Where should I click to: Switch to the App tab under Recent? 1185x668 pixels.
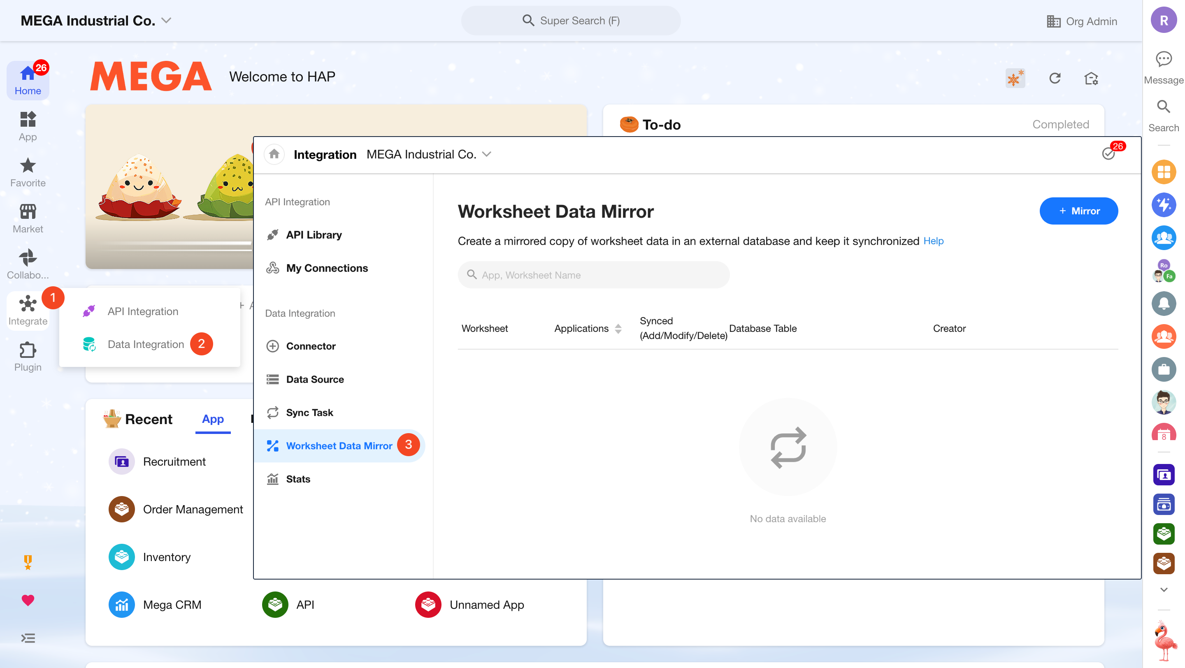[x=213, y=419]
